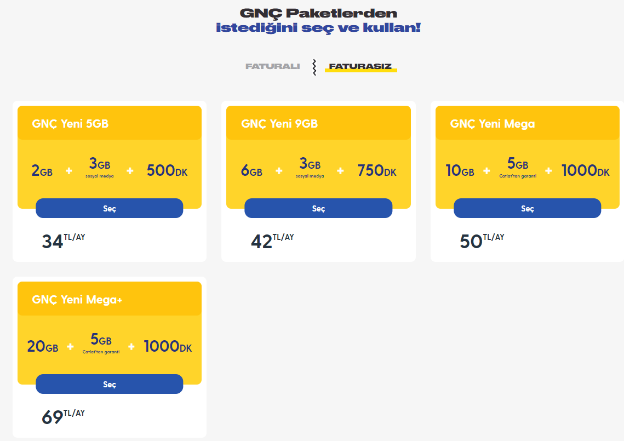Click the first plus icon in GNÇ Yeni 5GB
The height and width of the screenshot is (441, 624).
tap(69, 171)
